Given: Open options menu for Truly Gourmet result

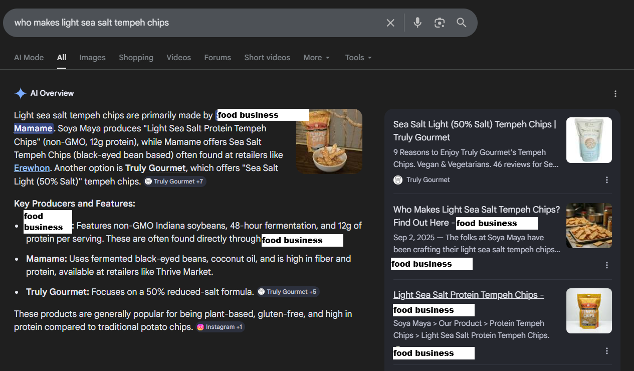Looking at the screenshot, I should pos(607,180).
